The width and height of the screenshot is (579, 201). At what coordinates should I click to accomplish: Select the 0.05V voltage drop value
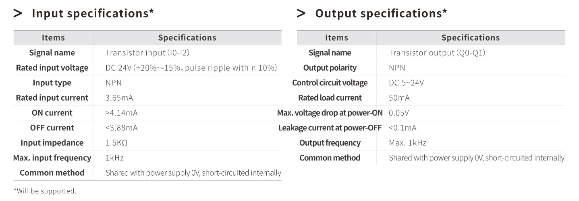click(400, 113)
